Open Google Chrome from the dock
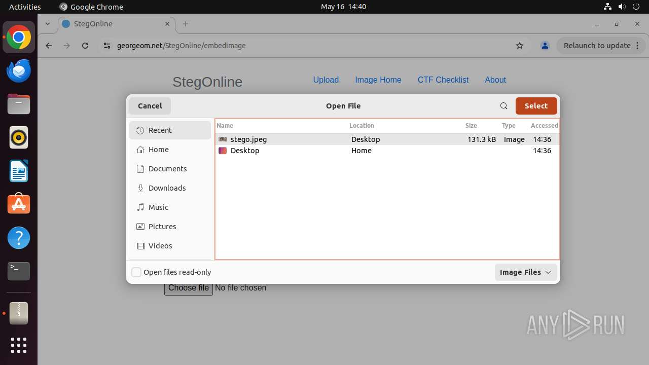 tap(19, 38)
